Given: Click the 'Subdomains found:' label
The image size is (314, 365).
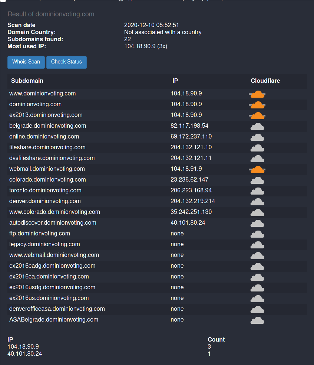Looking at the screenshot, I should (x=35, y=39).
